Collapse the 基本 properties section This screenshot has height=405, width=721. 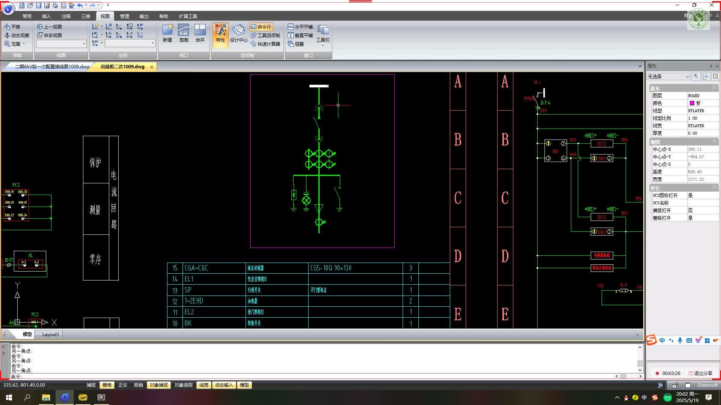tap(714, 88)
